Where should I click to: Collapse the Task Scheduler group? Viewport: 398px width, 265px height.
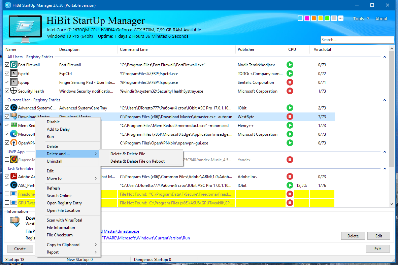pos(385,169)
